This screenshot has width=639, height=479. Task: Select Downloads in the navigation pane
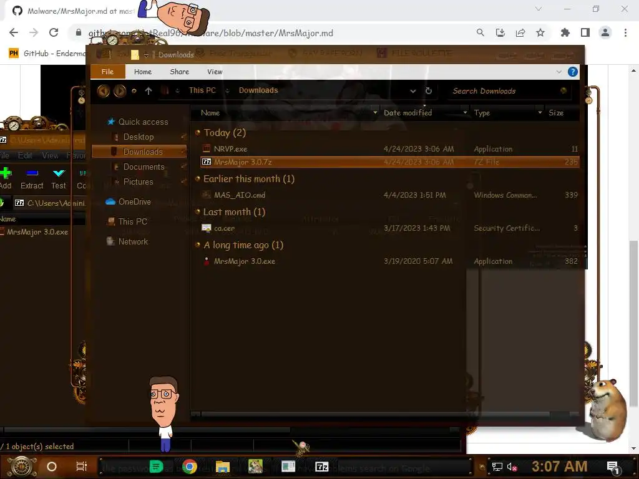[x=139, y=152]
